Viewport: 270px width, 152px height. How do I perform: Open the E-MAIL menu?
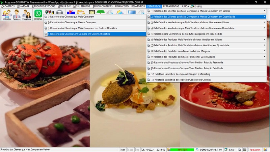point(198,6)
